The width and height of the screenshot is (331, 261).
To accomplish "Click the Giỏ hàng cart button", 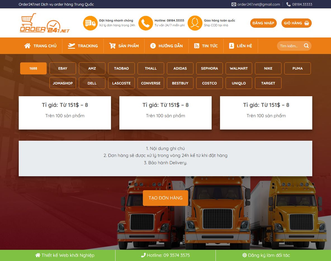I will click(296, 23).
